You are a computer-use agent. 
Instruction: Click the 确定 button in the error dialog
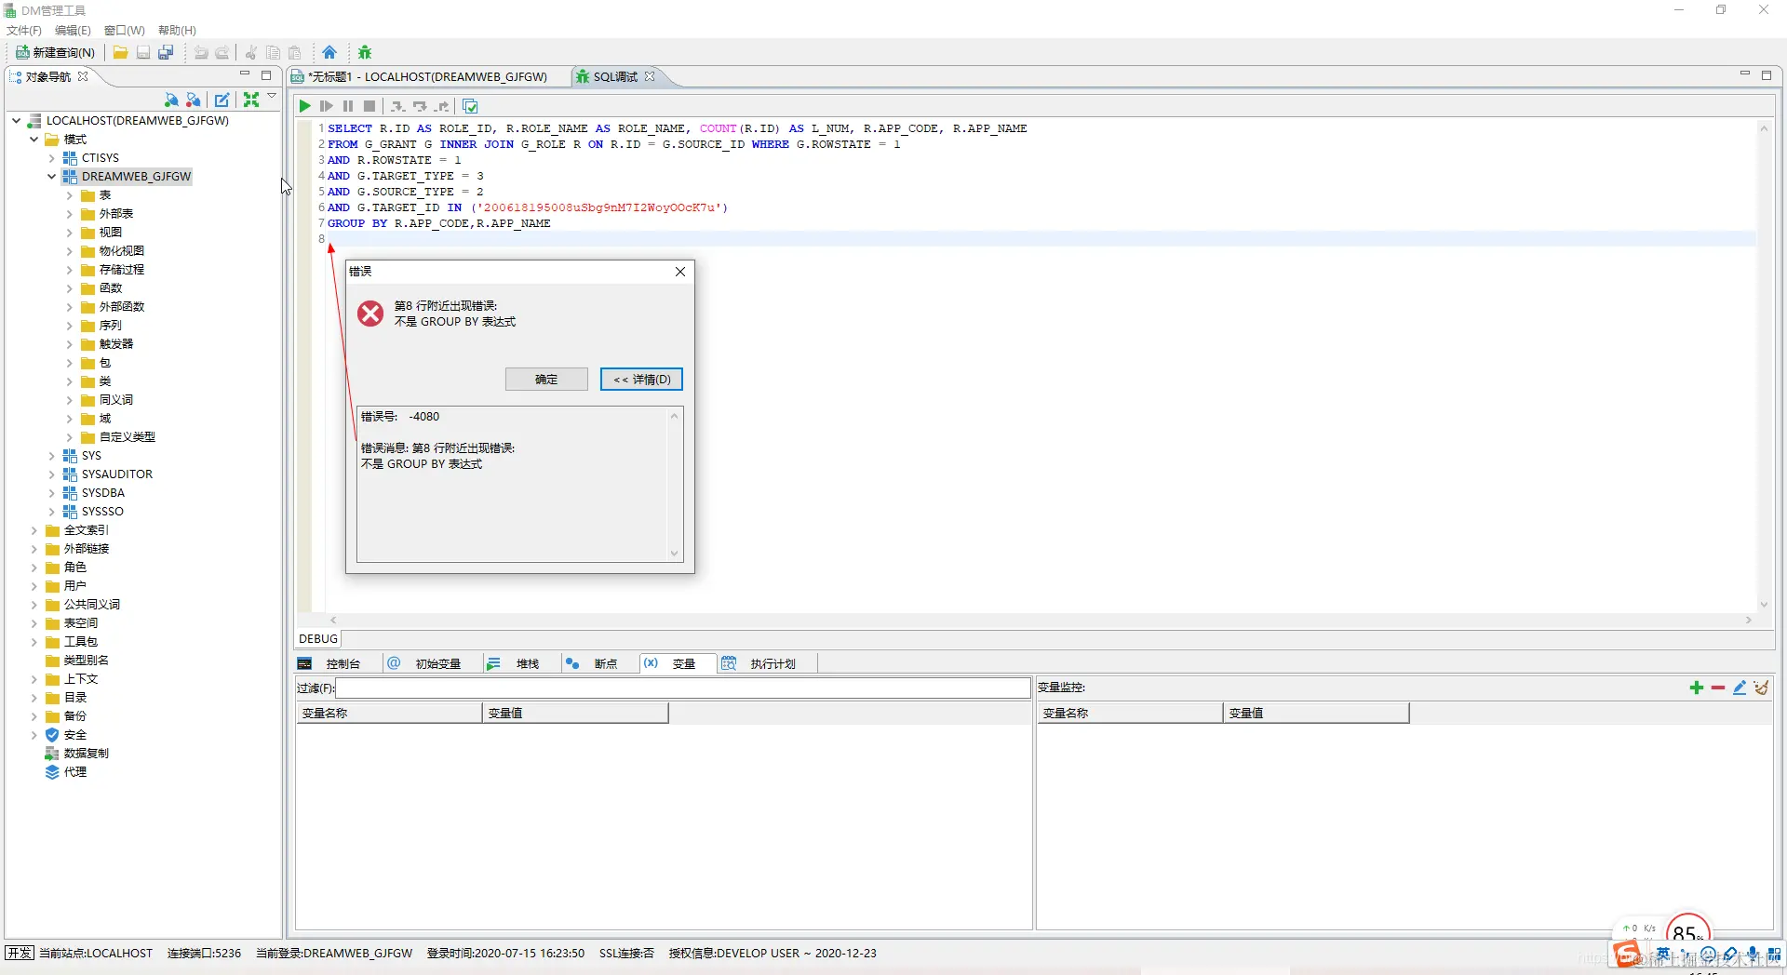(546, 379)
